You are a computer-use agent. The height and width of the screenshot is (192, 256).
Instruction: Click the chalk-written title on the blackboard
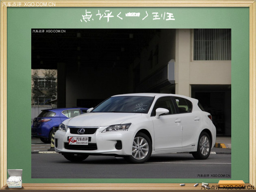(x=128, y=16)
